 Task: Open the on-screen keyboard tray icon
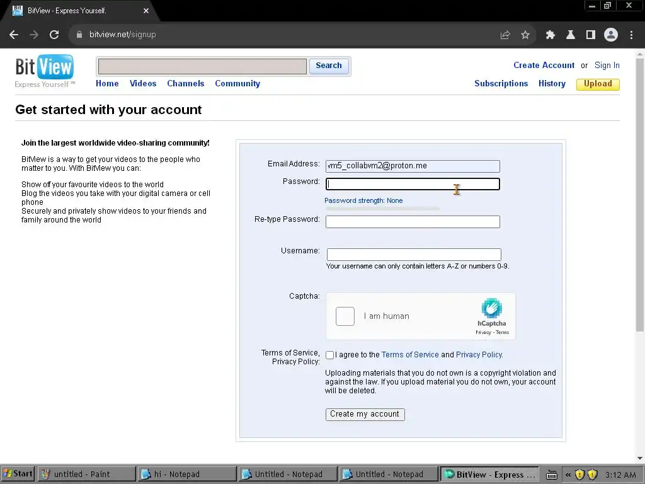[552, 475]
